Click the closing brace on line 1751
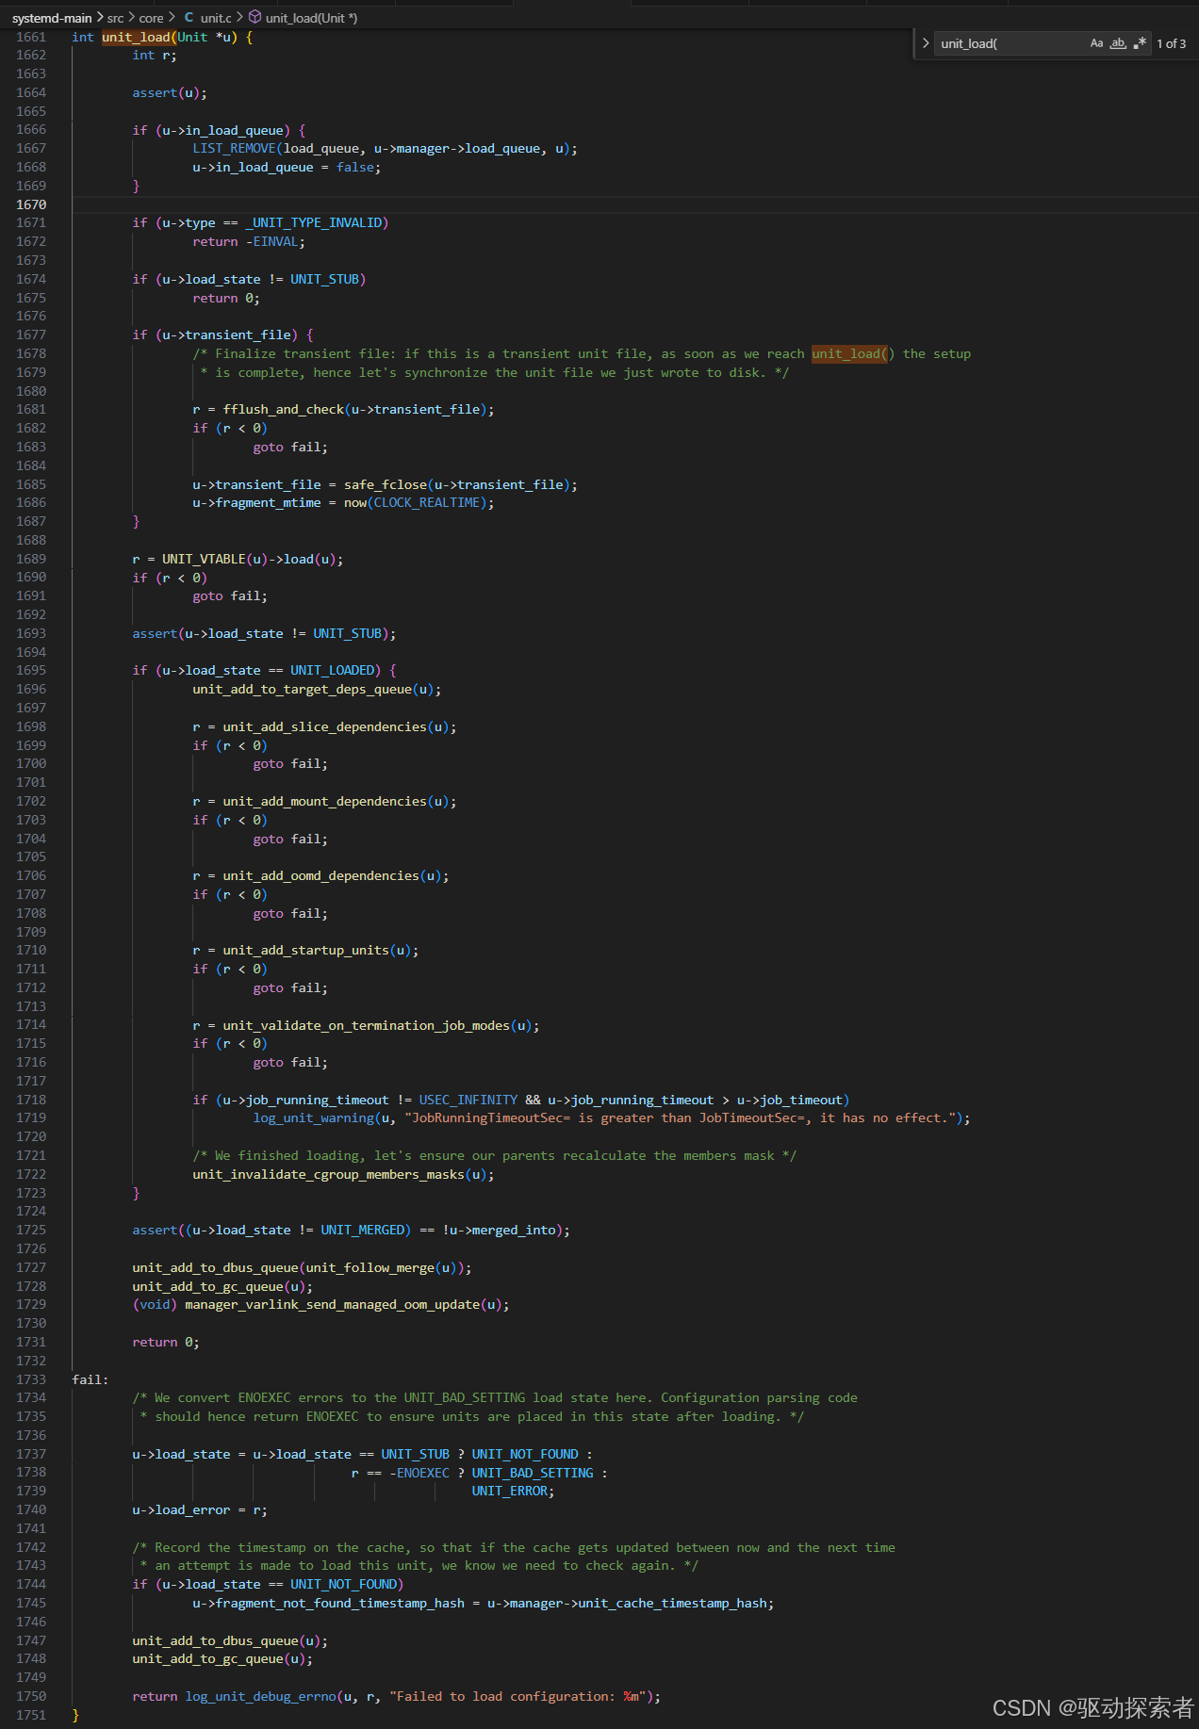1199x1729 pixels. pos(75,1715)
